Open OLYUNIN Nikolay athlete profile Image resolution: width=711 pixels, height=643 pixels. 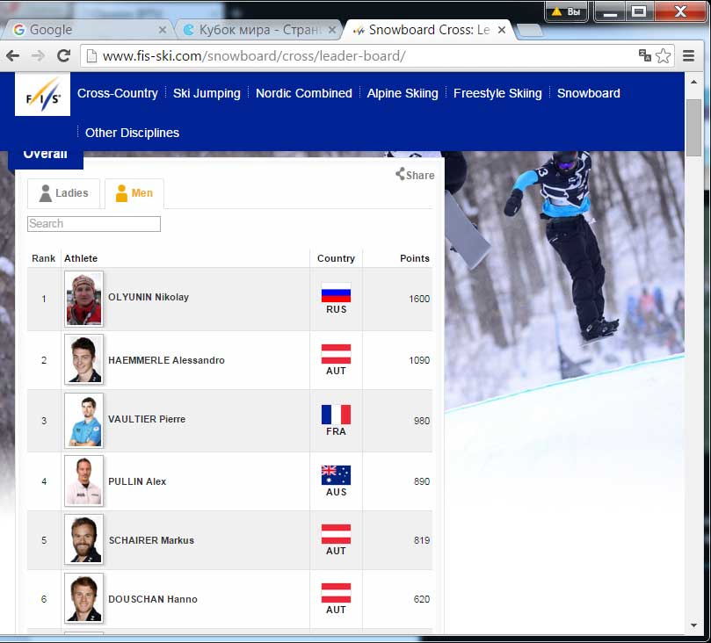148,297
